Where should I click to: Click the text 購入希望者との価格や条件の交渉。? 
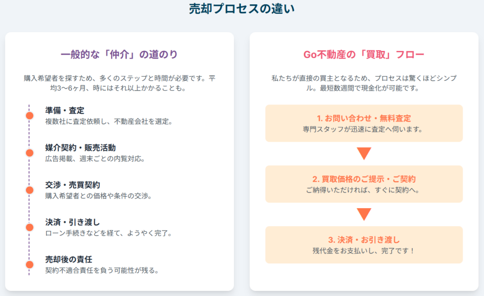click(x=98, y=196)
